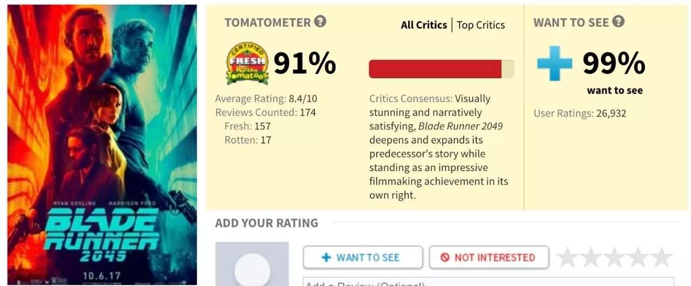Choose the fourth rating star
691x286 pixels.
[639, 257]
